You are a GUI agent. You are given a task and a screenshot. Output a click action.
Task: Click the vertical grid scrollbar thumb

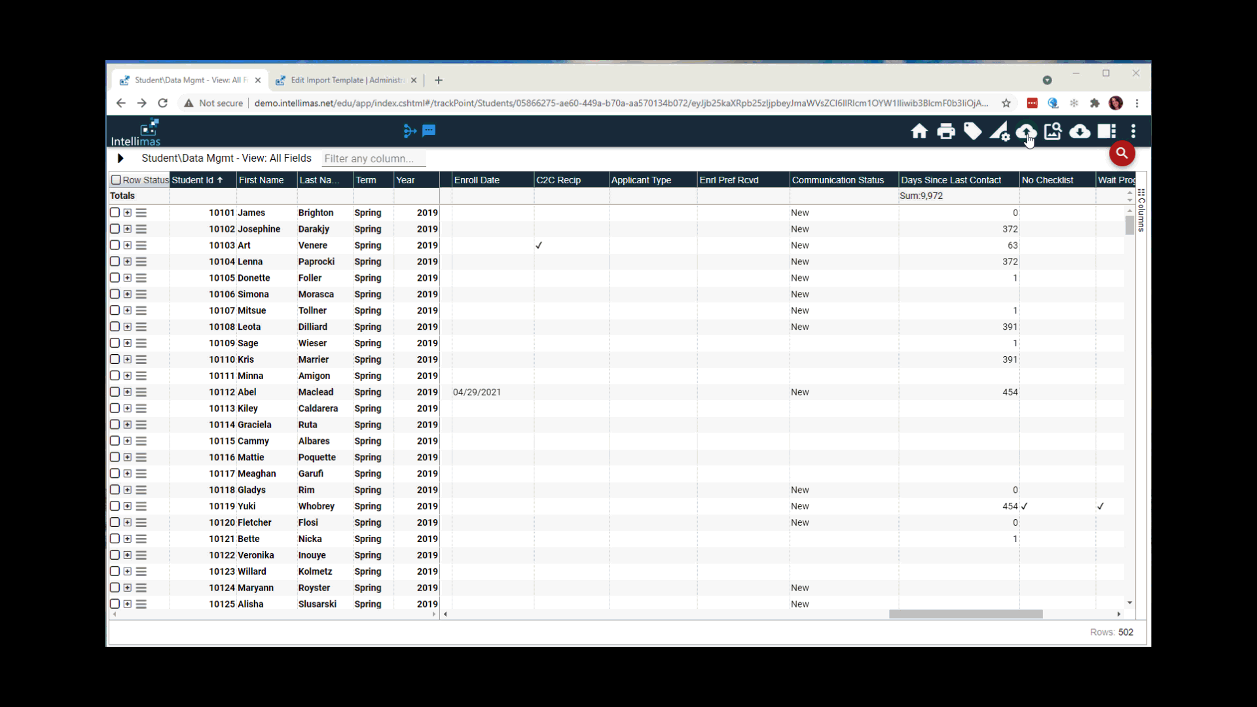(x=1129, y=225)
